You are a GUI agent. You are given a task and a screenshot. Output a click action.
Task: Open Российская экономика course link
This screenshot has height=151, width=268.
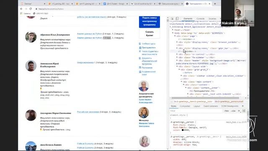(88, 112)
